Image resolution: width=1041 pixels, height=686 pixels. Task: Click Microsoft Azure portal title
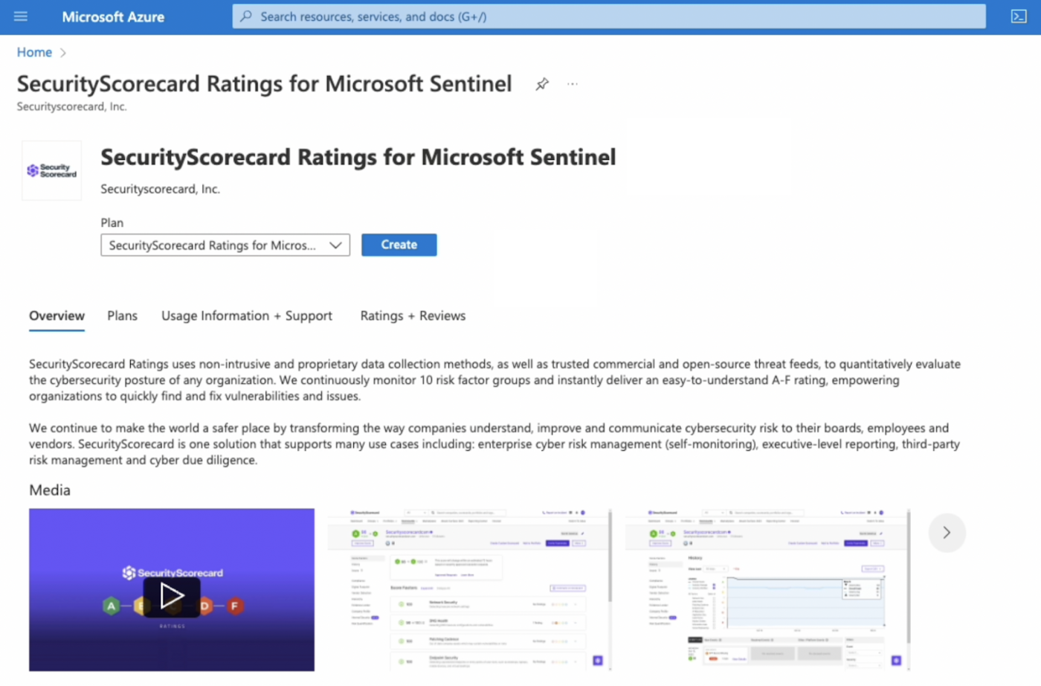tap(113, 16)
